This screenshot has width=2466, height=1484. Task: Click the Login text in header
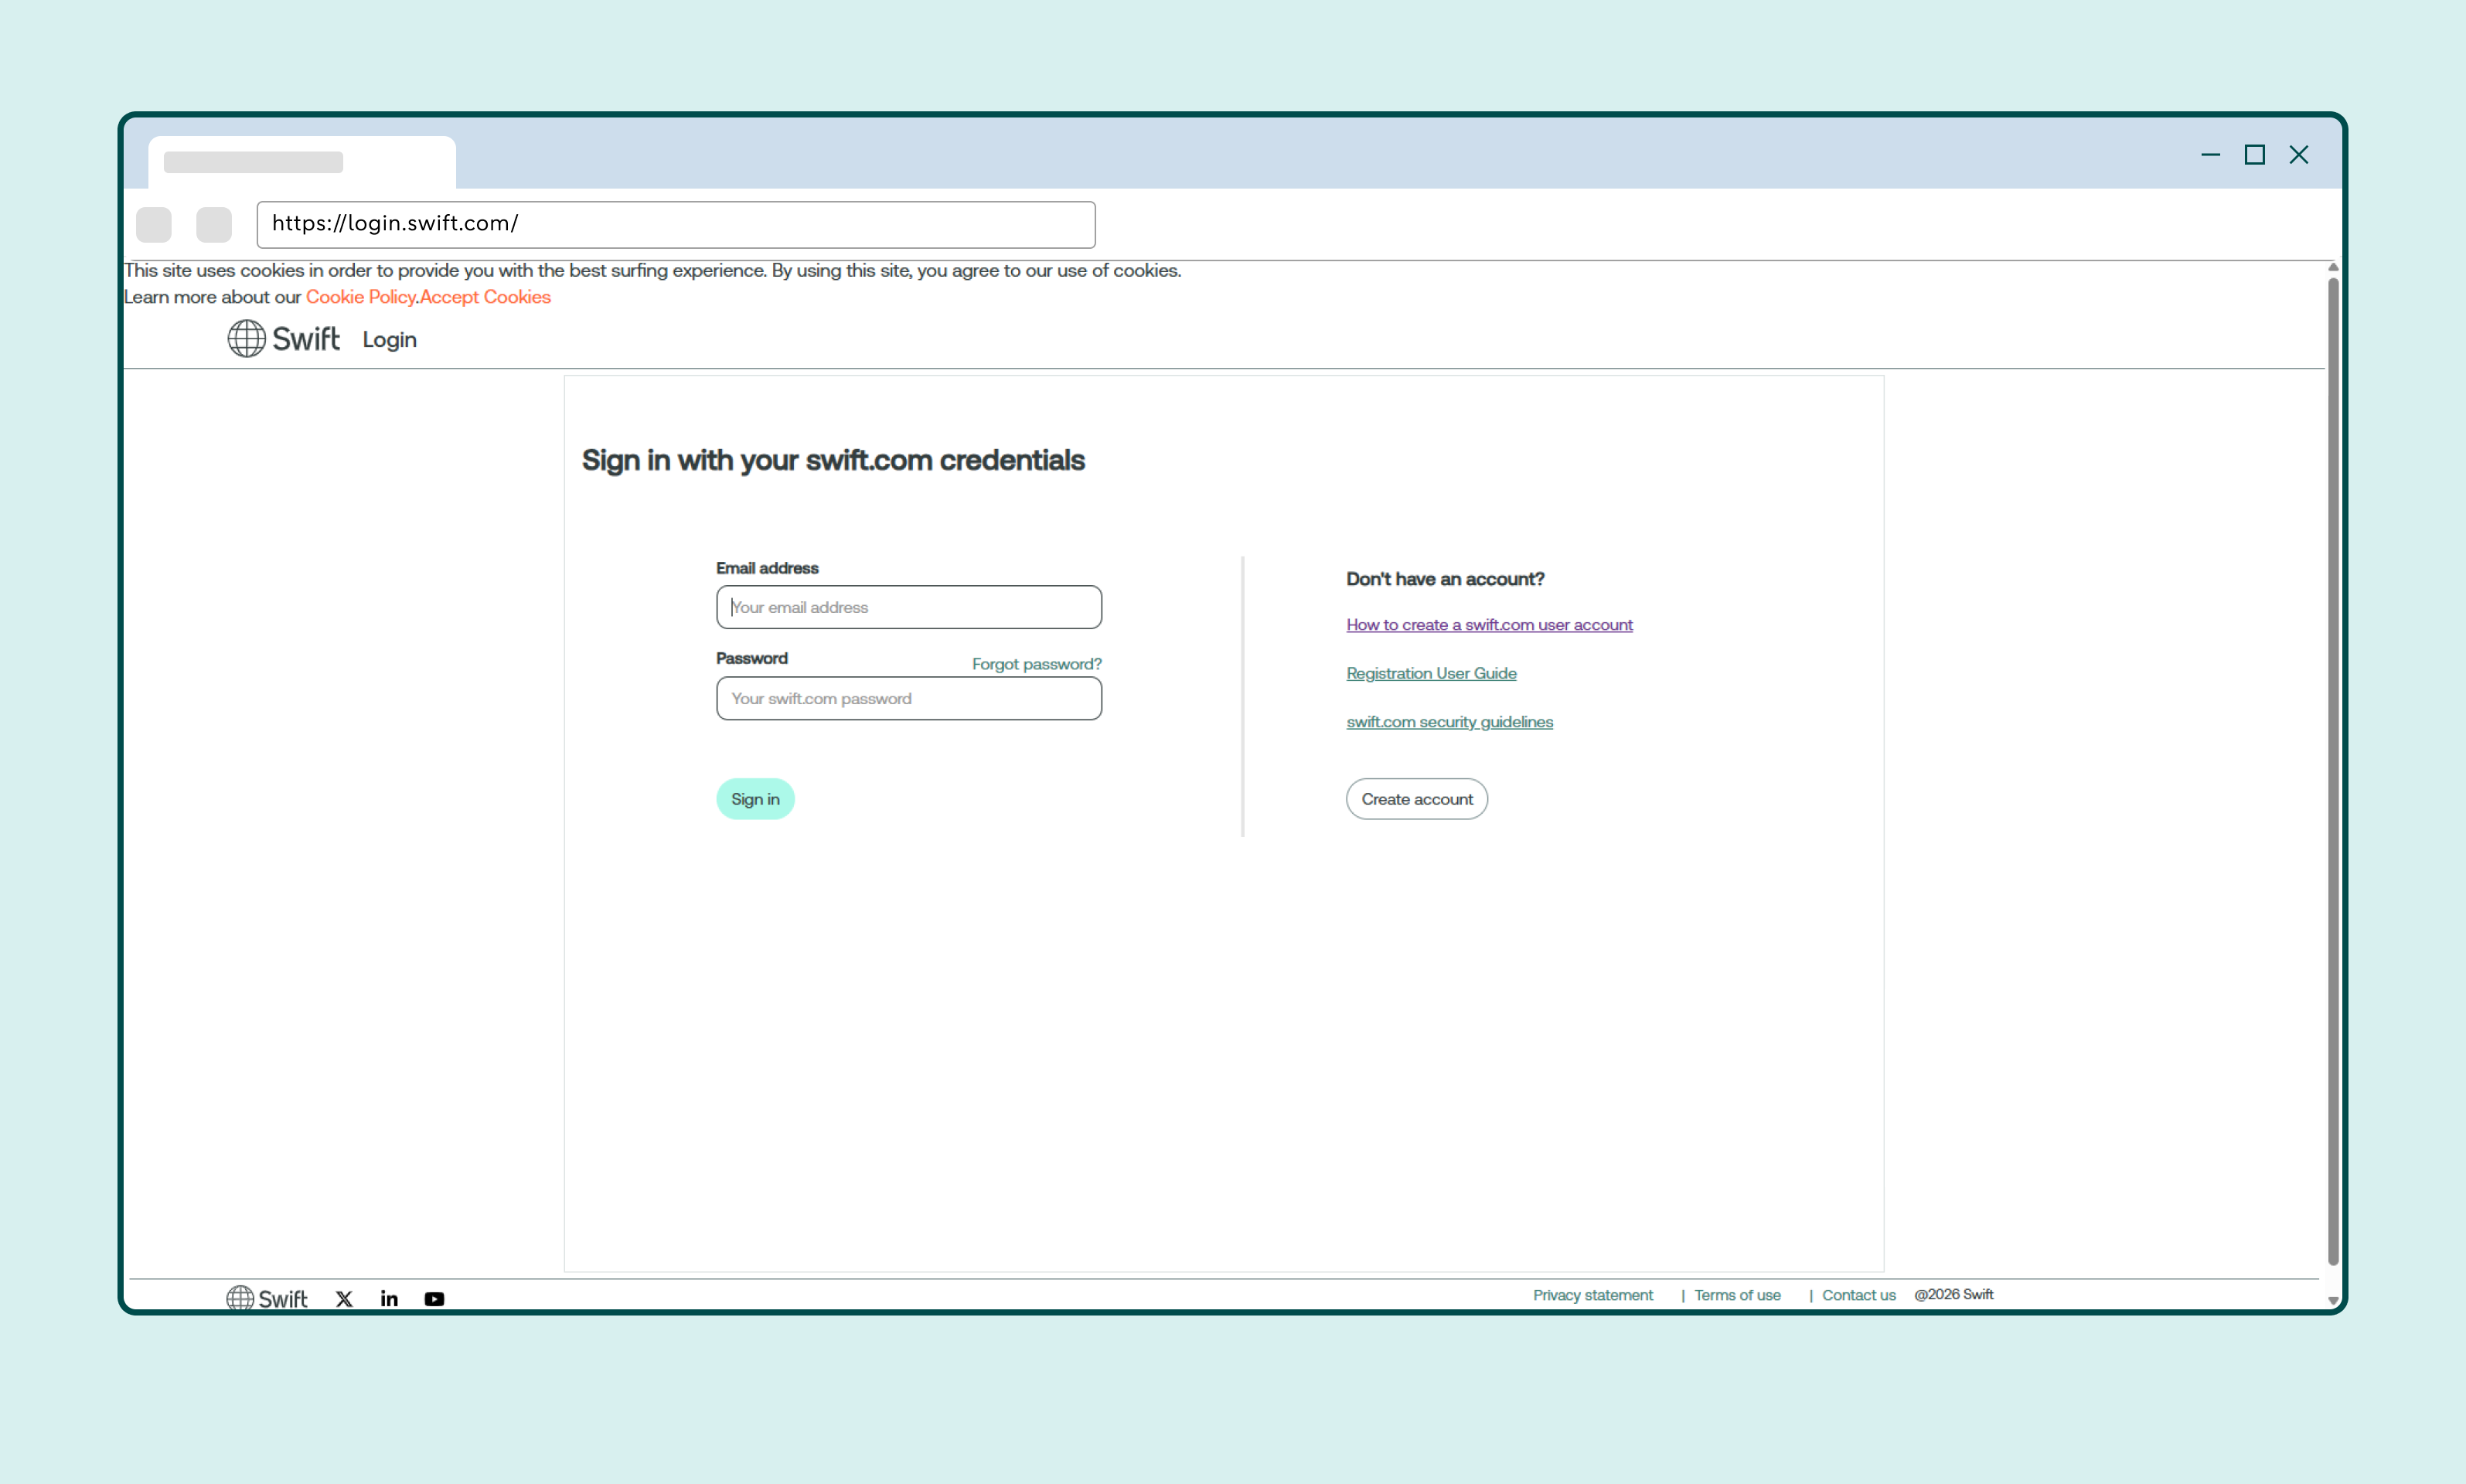coord(389,340)
